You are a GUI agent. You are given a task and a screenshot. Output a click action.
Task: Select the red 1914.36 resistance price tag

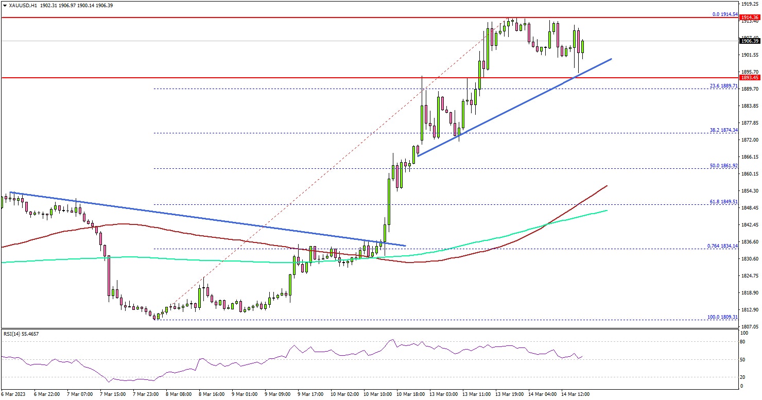[x=750, y=18]
